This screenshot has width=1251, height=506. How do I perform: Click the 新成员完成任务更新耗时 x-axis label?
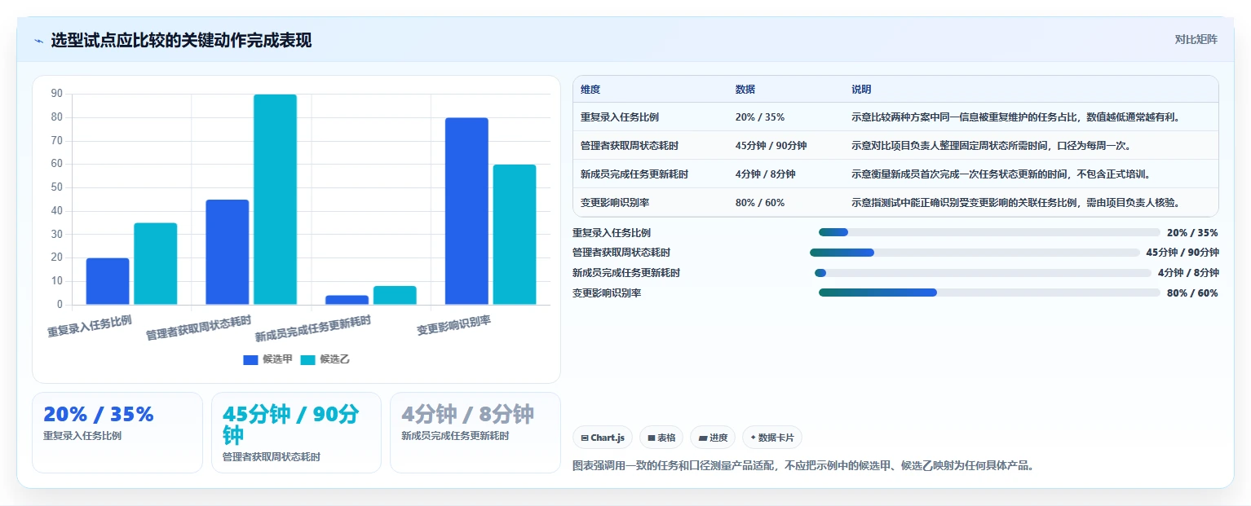312,328
